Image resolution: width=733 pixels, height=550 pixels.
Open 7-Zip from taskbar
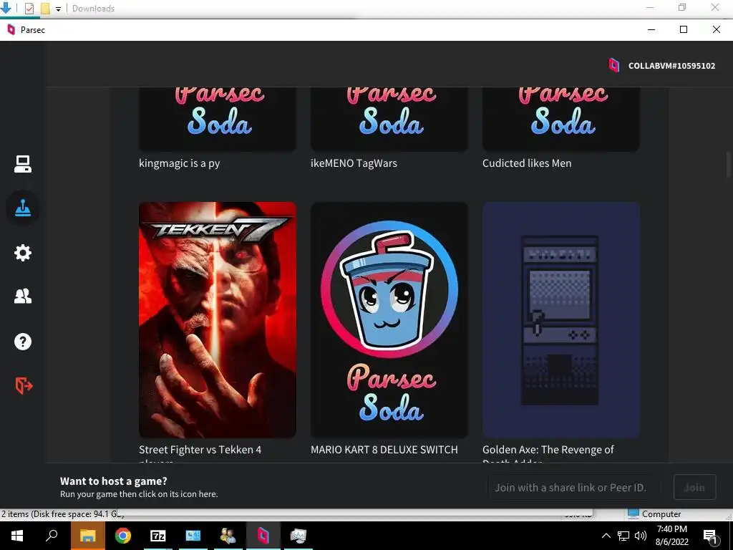158,536
